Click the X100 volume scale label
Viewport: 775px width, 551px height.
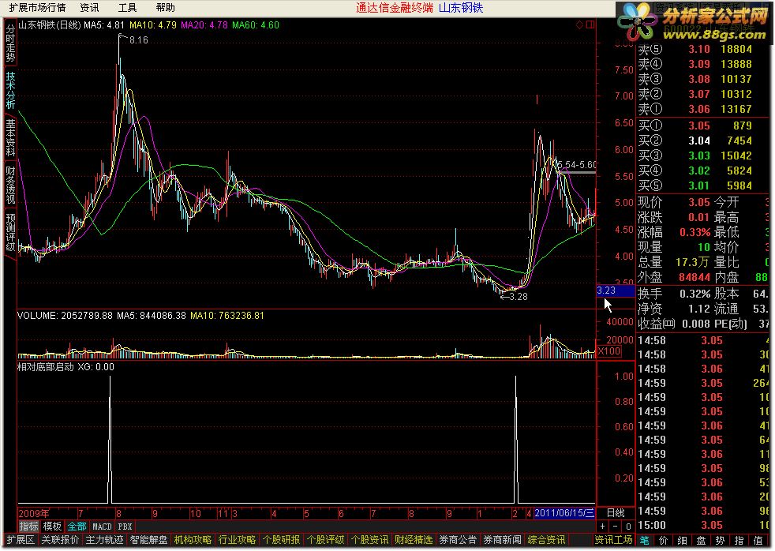(609, 351)
